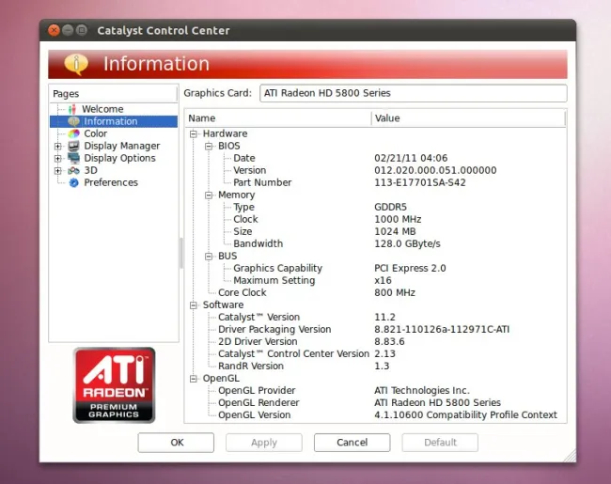611x484 pixels.
Task: Click the Display Options icon
Action: (x=72, y=158)
